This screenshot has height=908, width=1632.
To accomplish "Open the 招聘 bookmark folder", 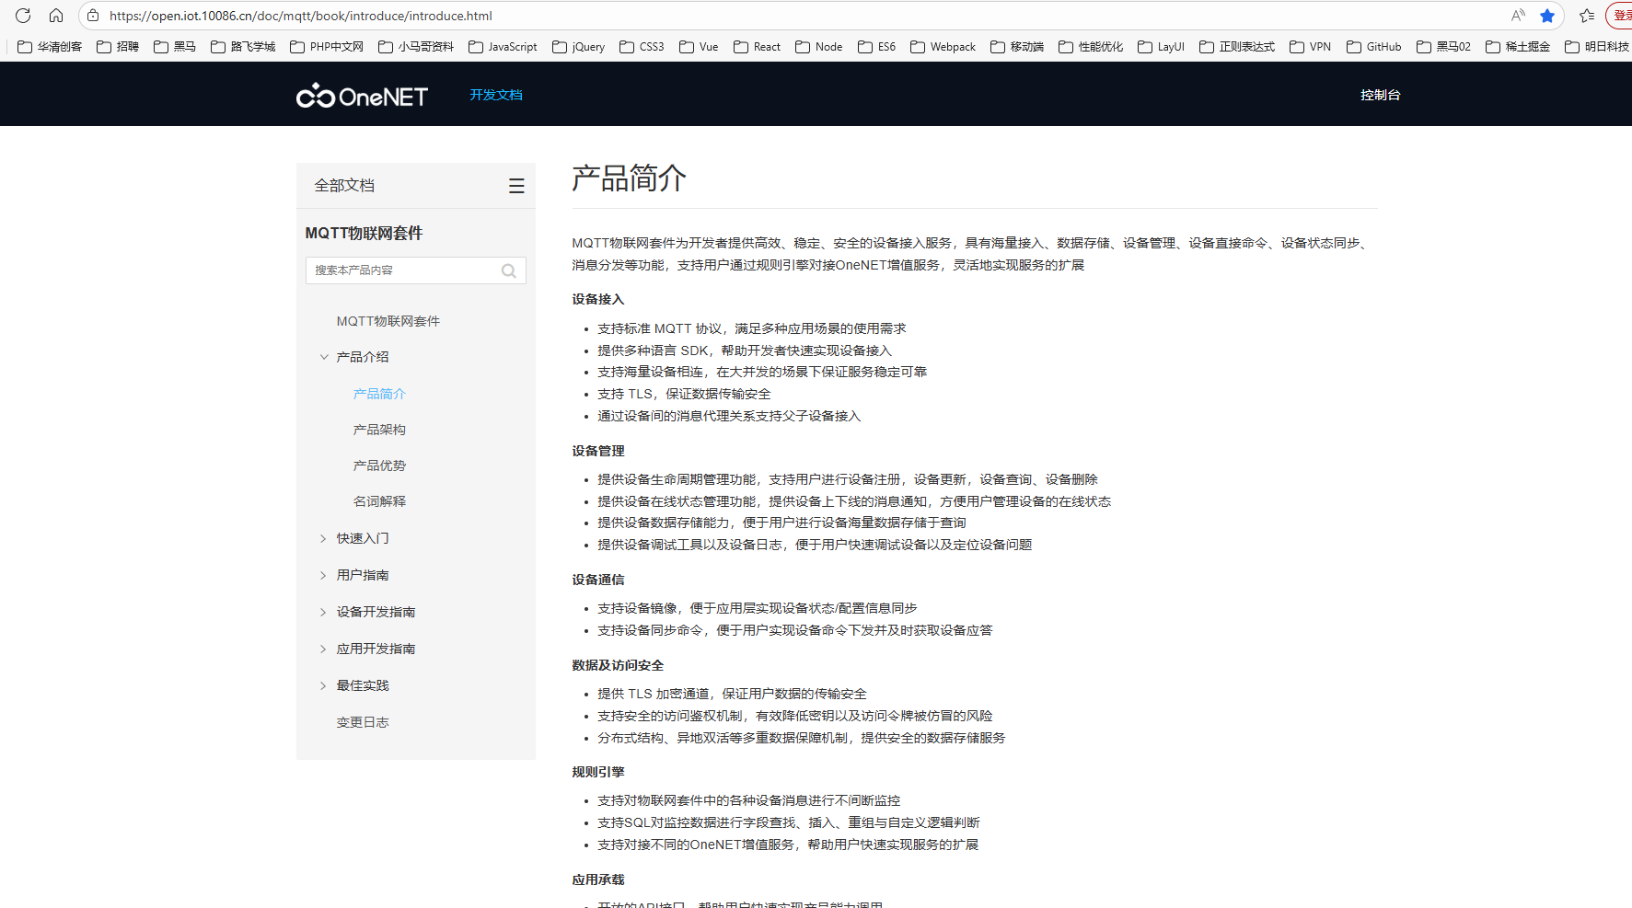I will click(118, 47).
